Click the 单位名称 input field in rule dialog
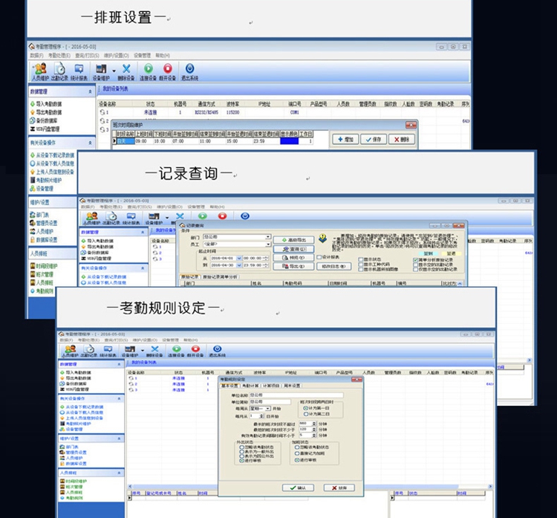557x518 pixels. 295,395
